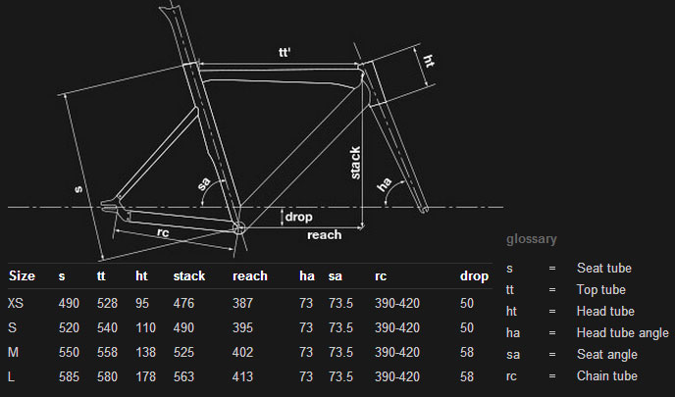675x397 pixels.
Task: Click the sa angle label in the diagram
Action: click(204, 182)
